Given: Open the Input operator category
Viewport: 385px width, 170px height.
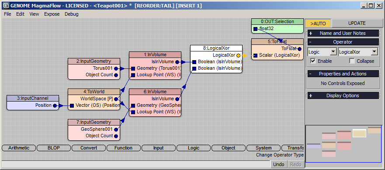Looking at the screenshot, I should pyautogui.click(x=158, y=148).
